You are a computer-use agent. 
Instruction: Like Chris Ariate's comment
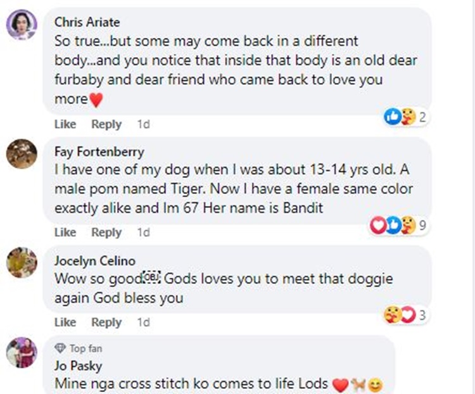point(65,124)
